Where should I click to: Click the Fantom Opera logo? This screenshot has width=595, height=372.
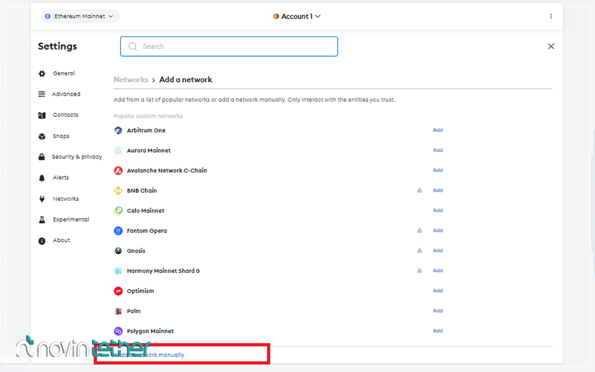click(x=118, y=231)
